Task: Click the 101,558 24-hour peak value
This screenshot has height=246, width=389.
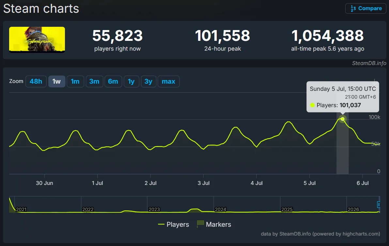Action: coord(223,36)
